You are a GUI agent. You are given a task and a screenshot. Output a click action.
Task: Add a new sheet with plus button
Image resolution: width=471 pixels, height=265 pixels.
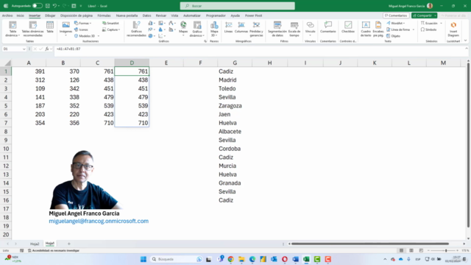click(68, 244)
